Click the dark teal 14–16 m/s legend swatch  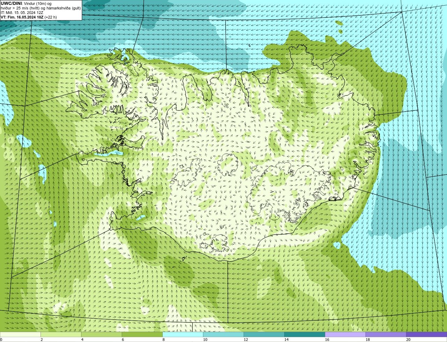(305, 334)
